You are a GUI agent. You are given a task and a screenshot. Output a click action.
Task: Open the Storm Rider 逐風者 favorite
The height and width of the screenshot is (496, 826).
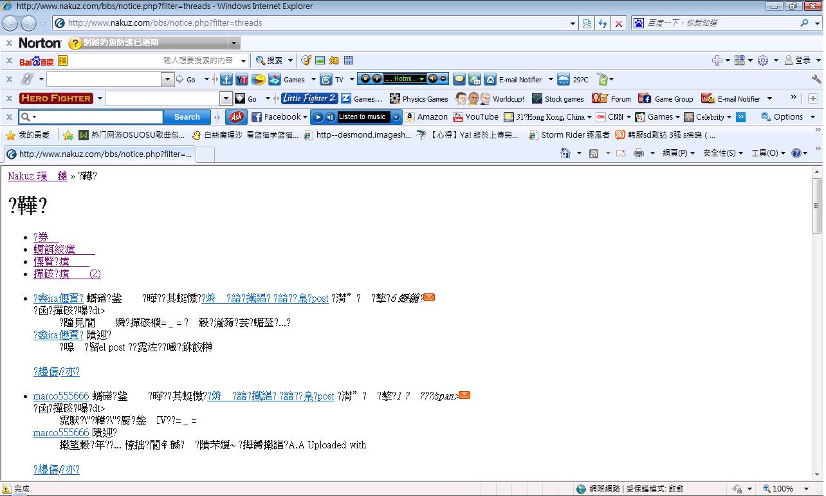tap(569, 135)
